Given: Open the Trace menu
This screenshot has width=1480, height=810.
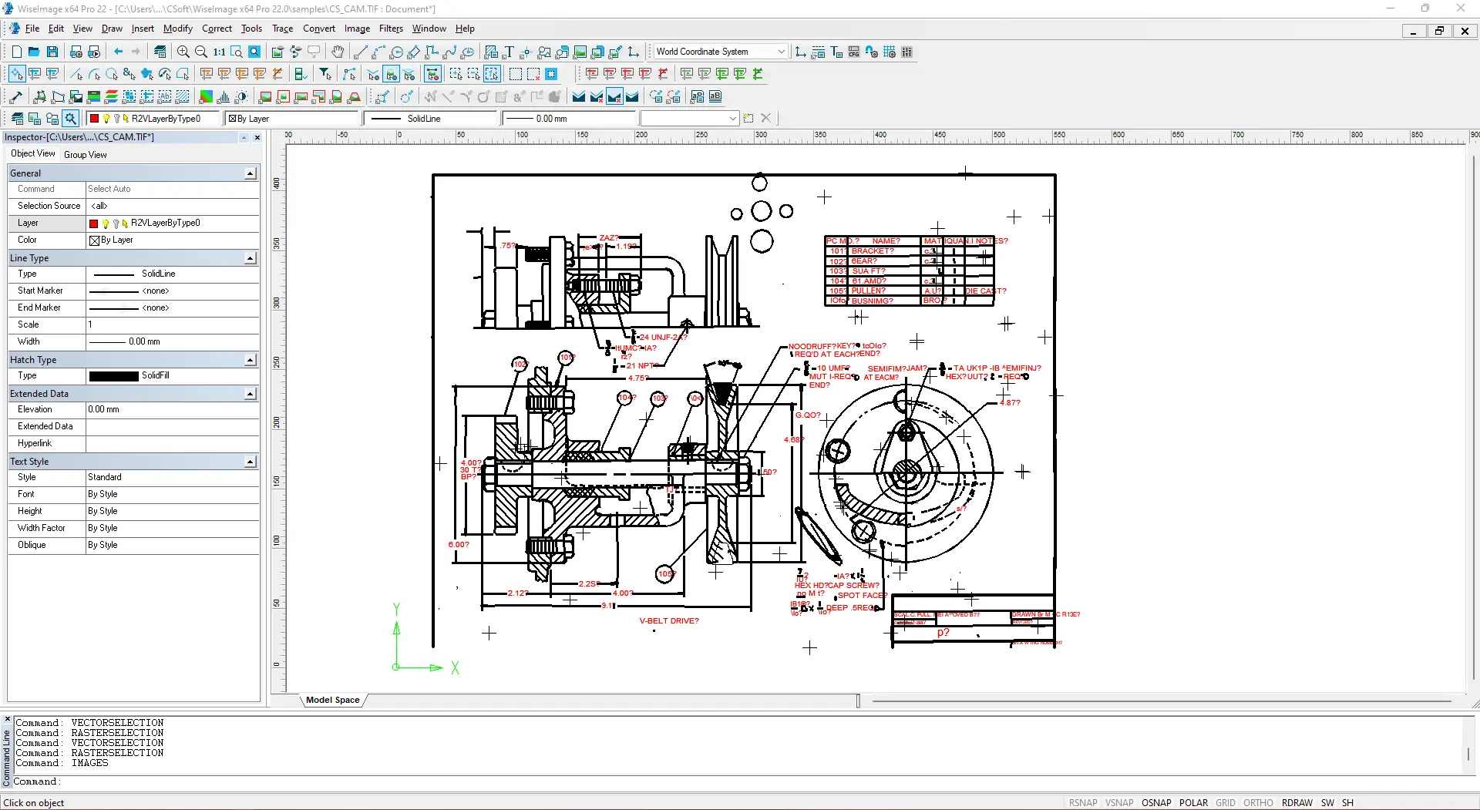Looking at the screenshot, I should [x=282, y=29].
